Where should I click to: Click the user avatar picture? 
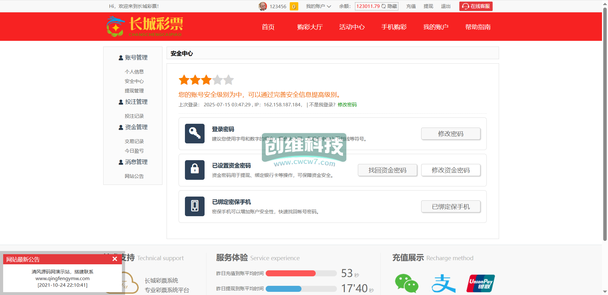[x=263, y=6]
